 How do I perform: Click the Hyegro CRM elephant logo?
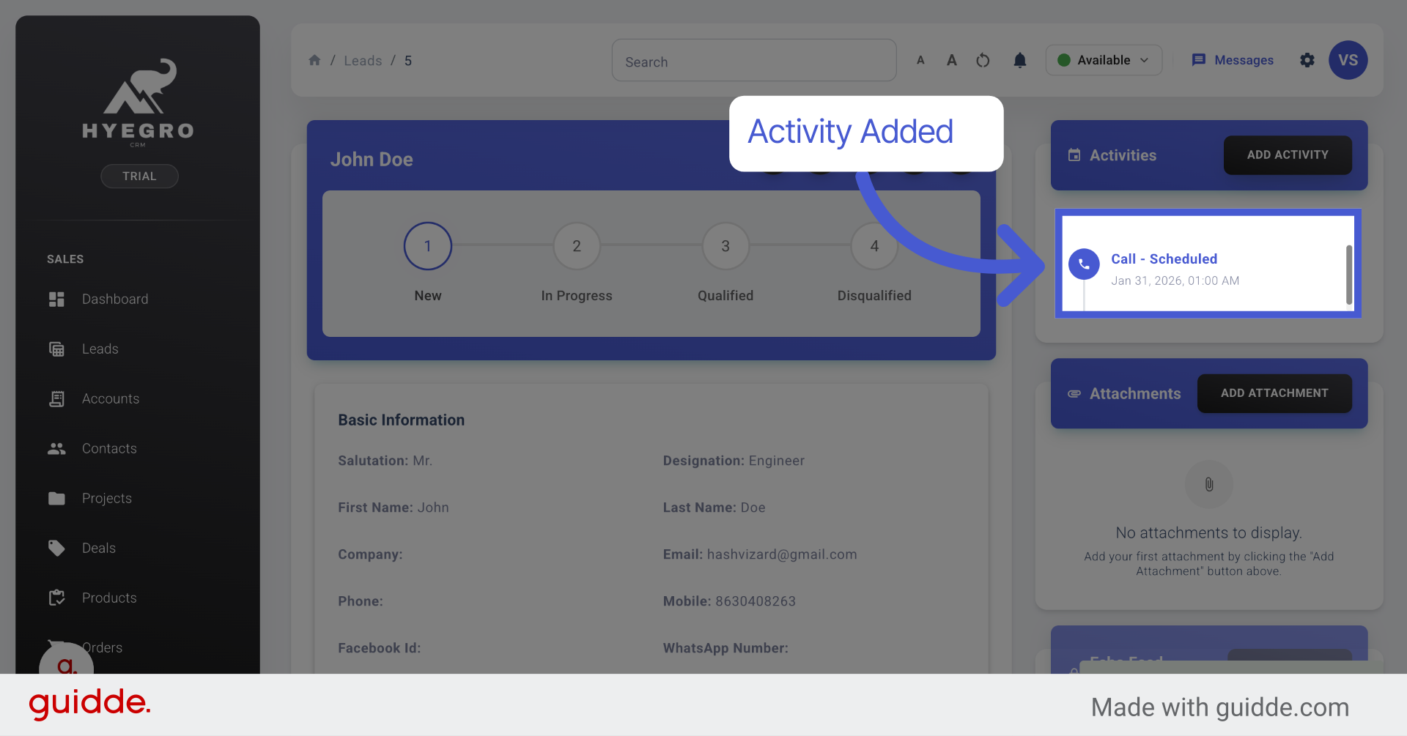pos(139,101)
